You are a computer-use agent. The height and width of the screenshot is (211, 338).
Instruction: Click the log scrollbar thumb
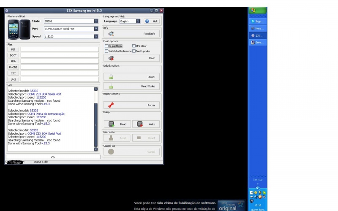[96, 125]
